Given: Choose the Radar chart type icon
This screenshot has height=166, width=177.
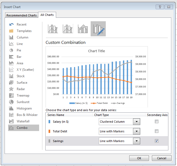Looking at the screenshot, I should coord(11,89).
